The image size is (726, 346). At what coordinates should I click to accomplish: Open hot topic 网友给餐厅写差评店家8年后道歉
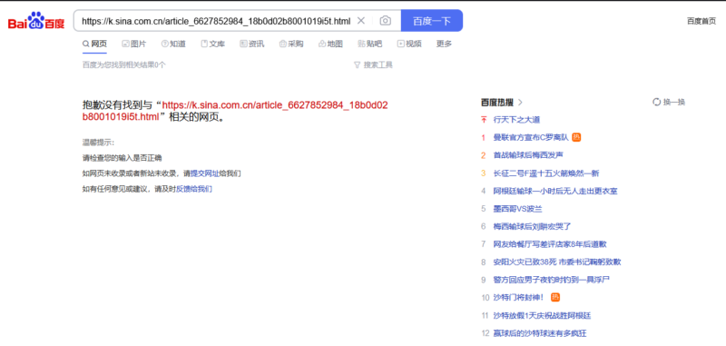pos(550,244)
